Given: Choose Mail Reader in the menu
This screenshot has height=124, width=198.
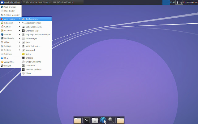Looking at the screenshot, I should 11,11.
